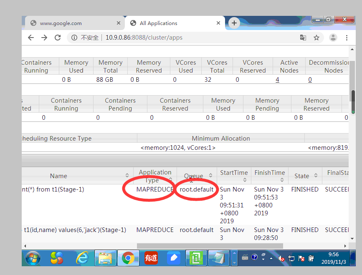Click the horizontal scrollbar at page bottom
Viewport: 362px width, 275px height.
tap(209, 246)
